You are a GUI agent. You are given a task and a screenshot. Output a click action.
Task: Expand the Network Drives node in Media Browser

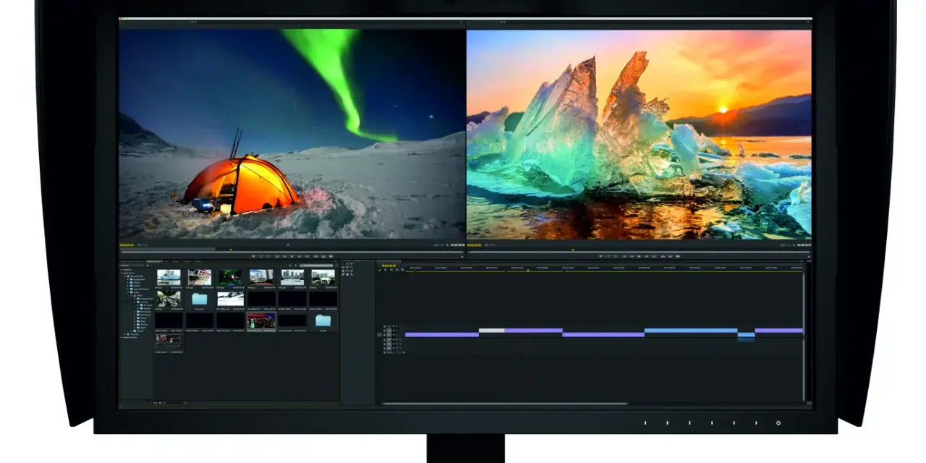tap(122, 337)
